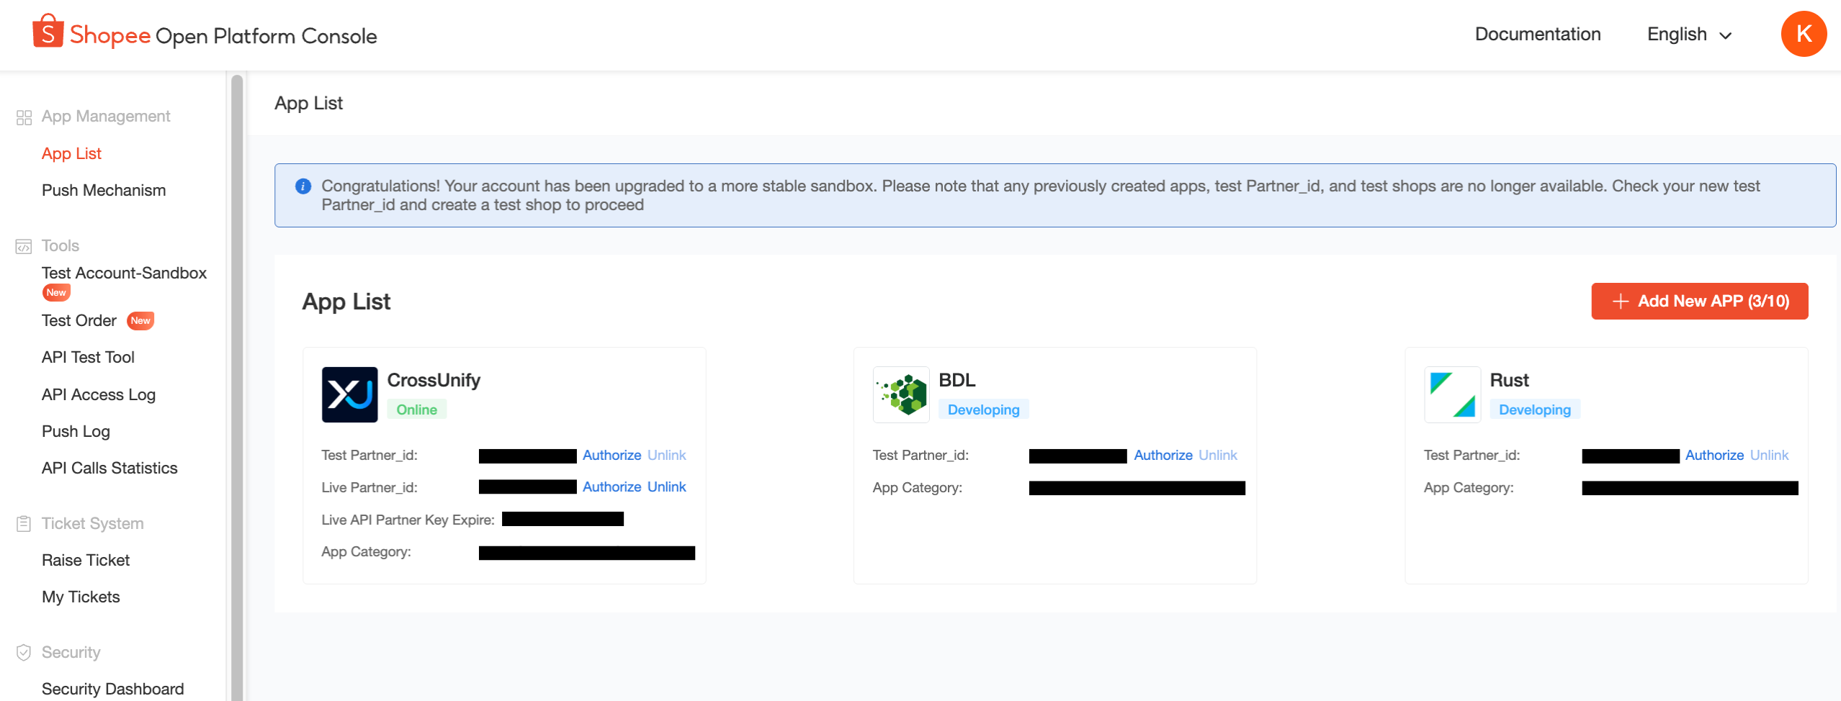The height and width of the screenshot is (701, 1841).
Task: Go to My Tickets
Action: coord(81,597)
